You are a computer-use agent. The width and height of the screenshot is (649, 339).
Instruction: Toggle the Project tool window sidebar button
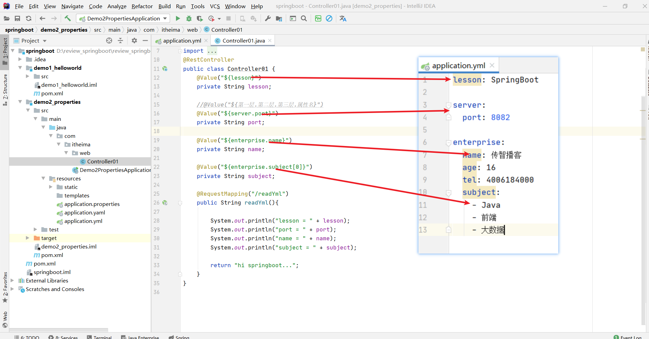pyautogui.click(x=5, y=51)
